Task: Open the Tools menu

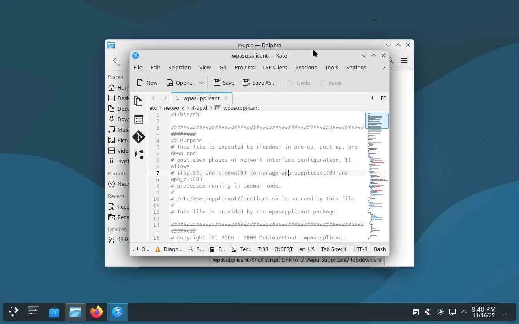Action: coord(331,67)
